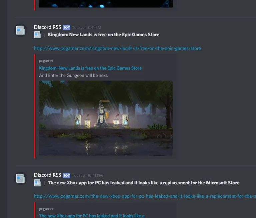
Task: Open embed title The new Xbox app for PC
Action: [x=92, y=216]
